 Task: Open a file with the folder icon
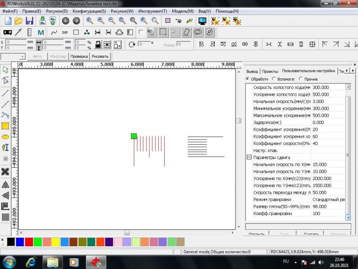click(19, 21)
